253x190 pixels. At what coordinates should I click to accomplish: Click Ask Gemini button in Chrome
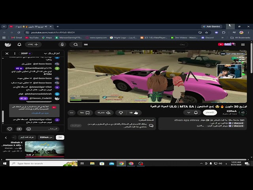(211, 27)
